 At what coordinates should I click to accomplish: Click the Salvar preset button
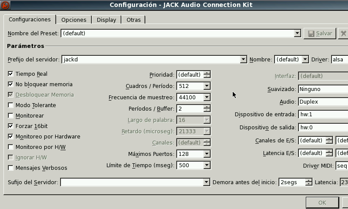320,34
